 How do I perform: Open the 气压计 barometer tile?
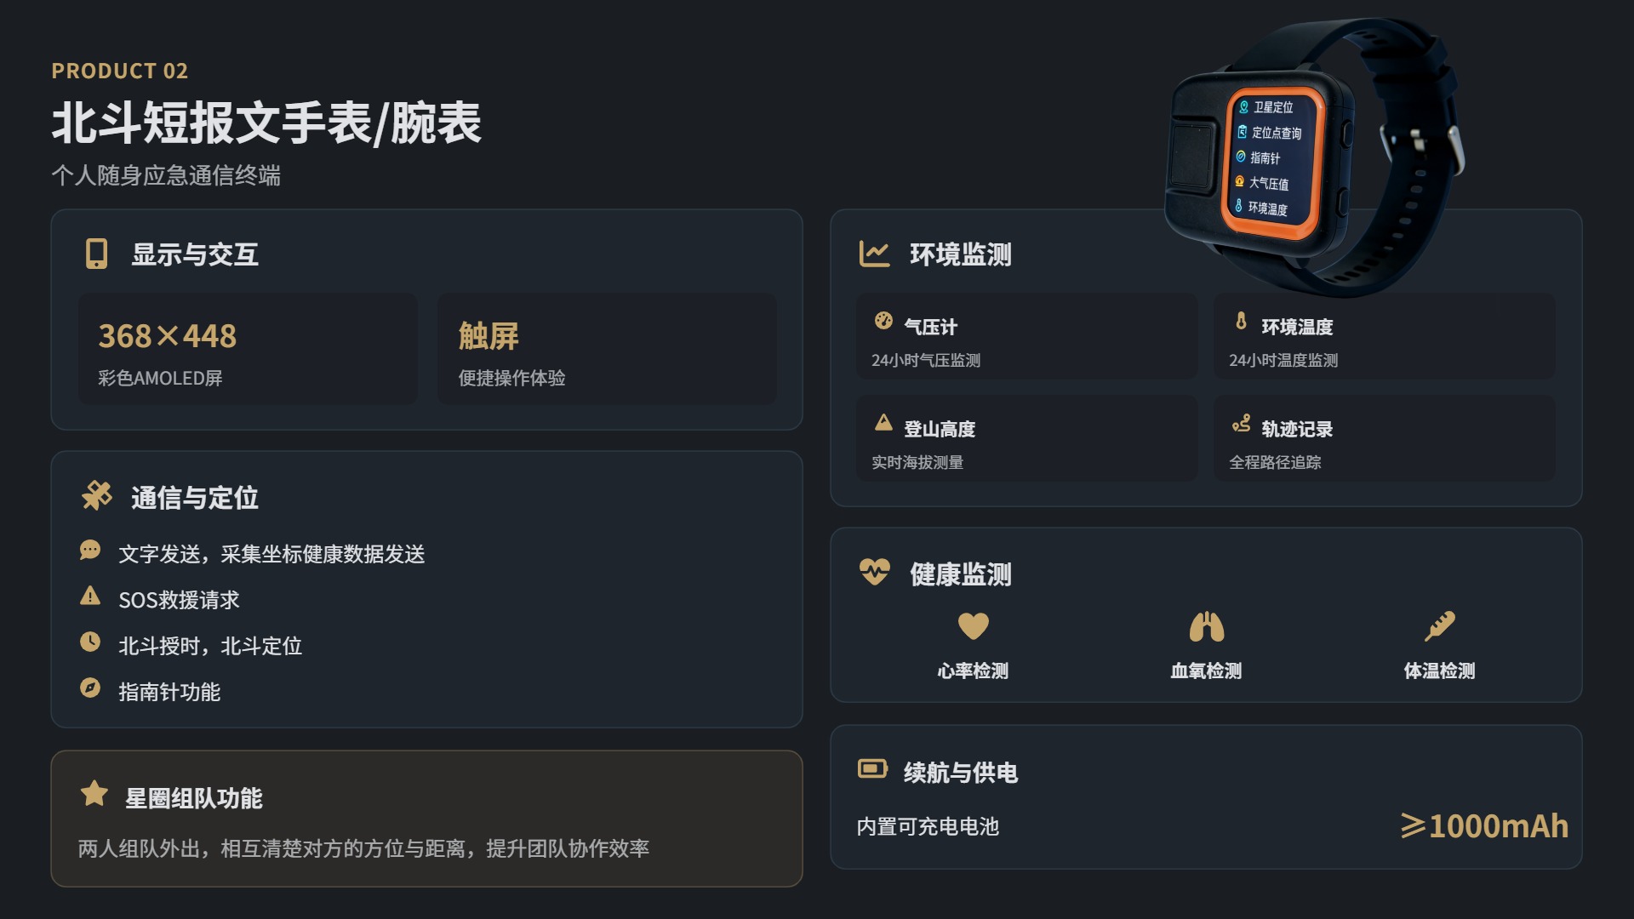tap(1026, 337)
